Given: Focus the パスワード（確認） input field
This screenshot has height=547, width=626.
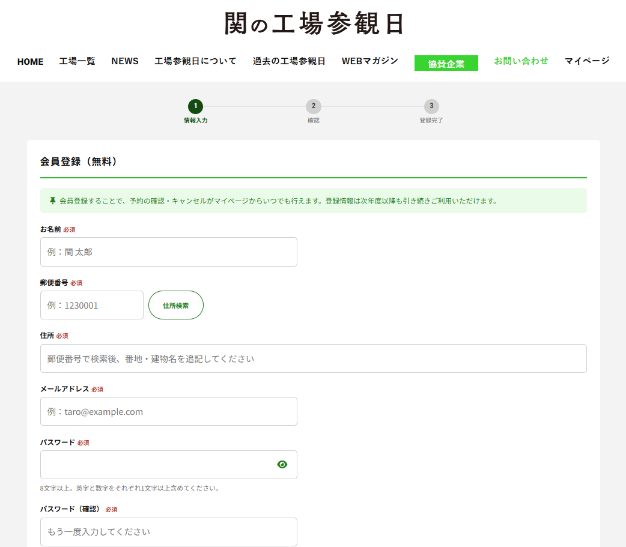Looking at the screenshot, I should pos(168,532).
